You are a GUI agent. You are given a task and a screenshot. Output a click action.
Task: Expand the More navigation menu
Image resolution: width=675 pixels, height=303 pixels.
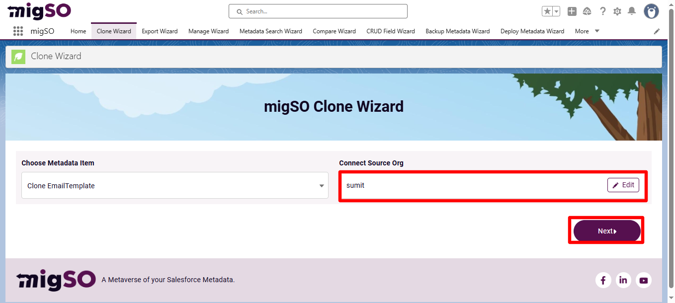[587, 31]
